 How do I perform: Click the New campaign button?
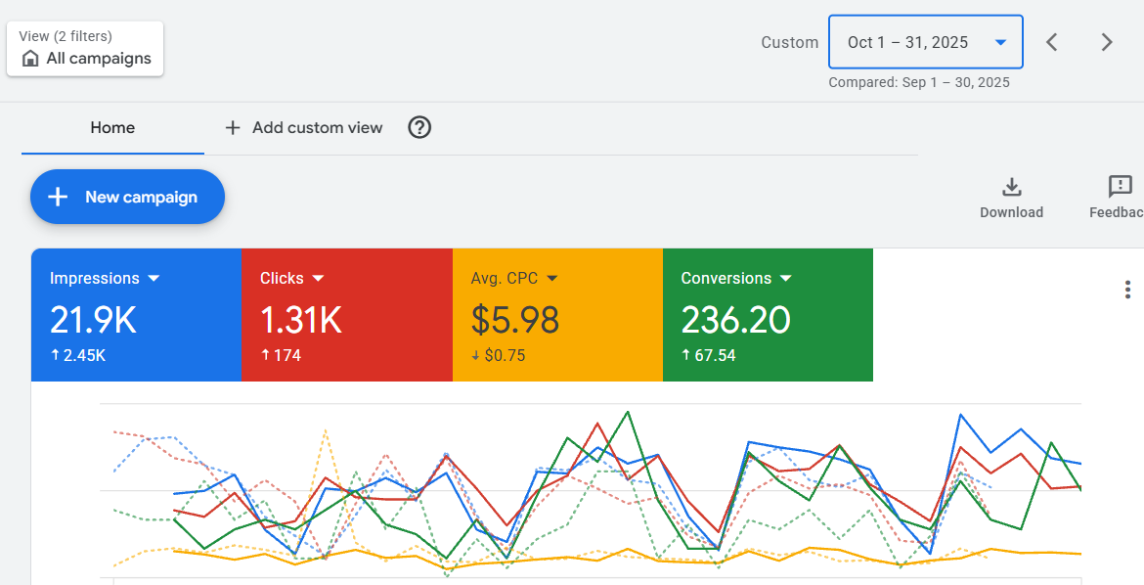coord(127,197)
